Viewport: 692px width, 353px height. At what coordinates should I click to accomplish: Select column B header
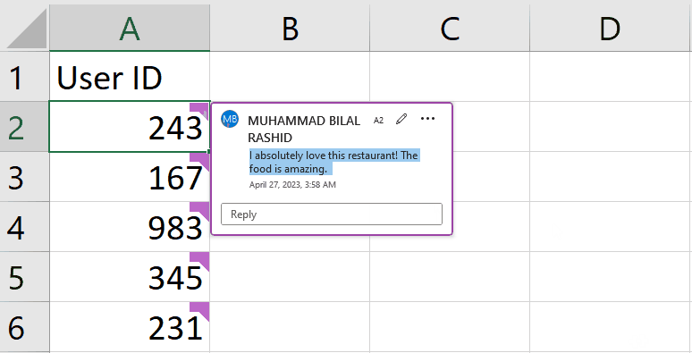click(x=290, y=28)
